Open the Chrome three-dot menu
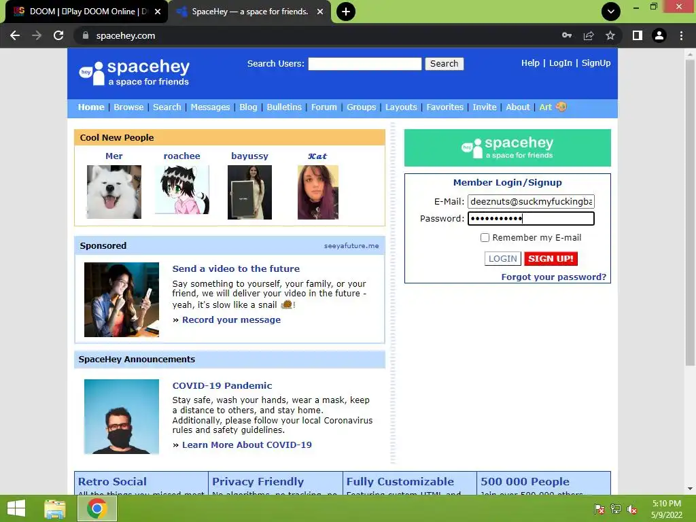 [681, 35]
